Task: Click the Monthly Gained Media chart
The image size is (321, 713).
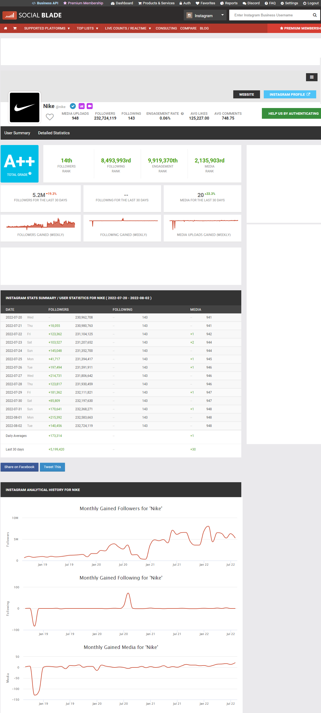Action: [121, 675]
